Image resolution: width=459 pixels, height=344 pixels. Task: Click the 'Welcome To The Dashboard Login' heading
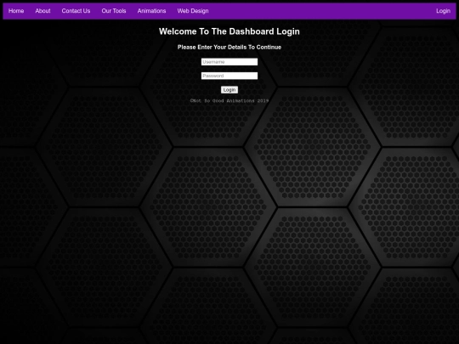229,31
